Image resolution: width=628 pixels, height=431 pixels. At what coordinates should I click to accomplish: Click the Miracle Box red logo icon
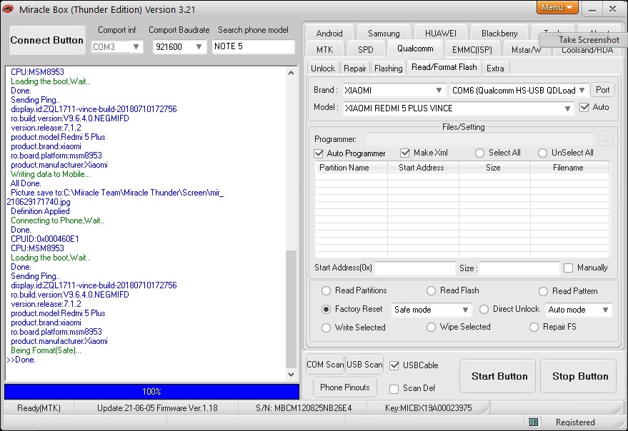[8, 9]
